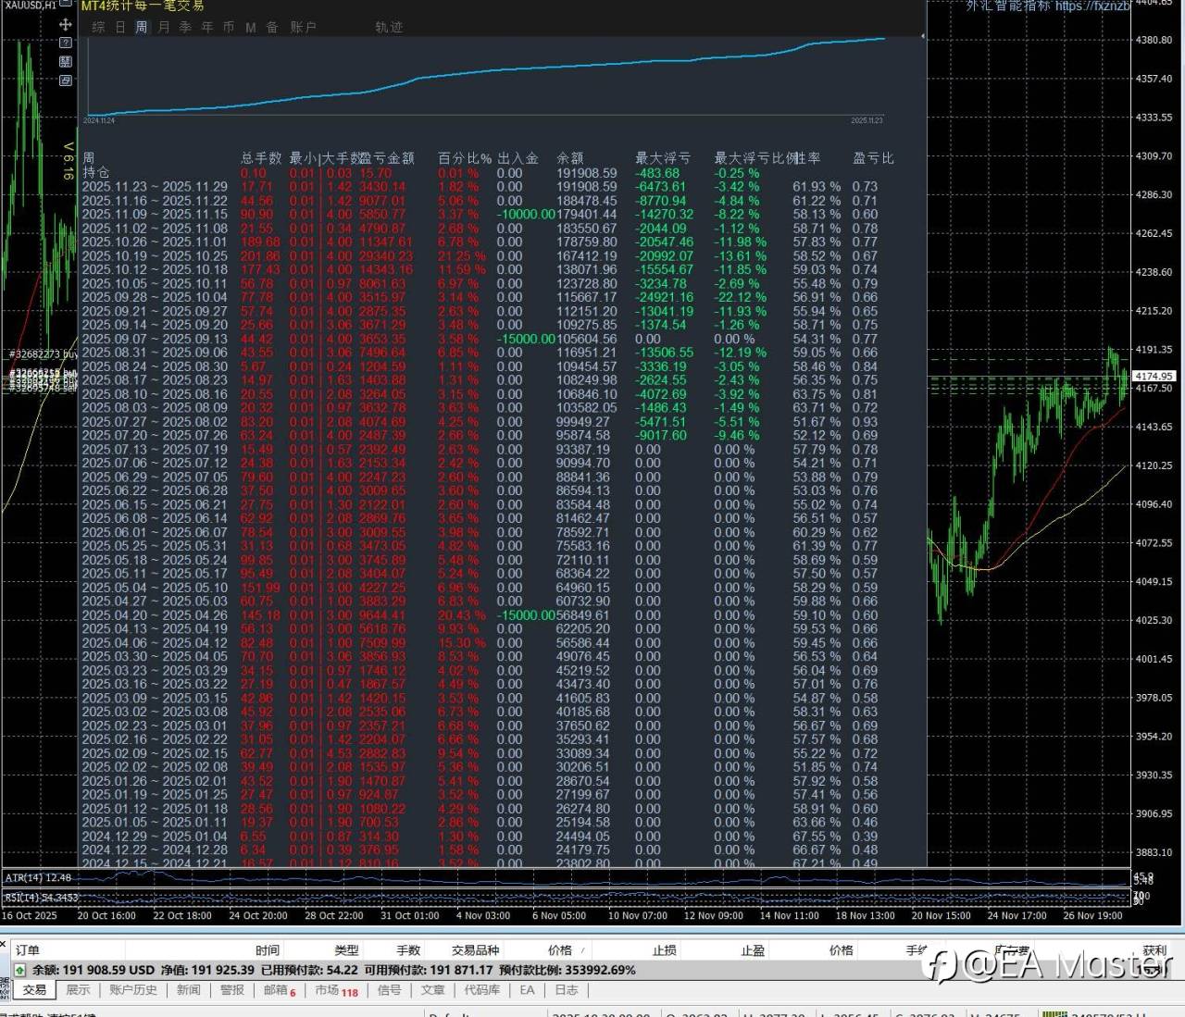This screenshot has height=1017, width=1185.
Task: Click the 29340.23 profit amount value
Action: (386, 255)
